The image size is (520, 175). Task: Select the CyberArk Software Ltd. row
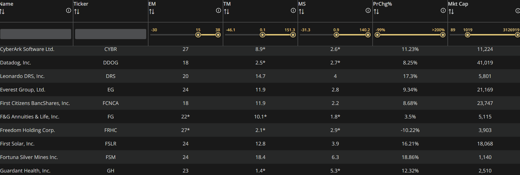click(x=260, y=49)
